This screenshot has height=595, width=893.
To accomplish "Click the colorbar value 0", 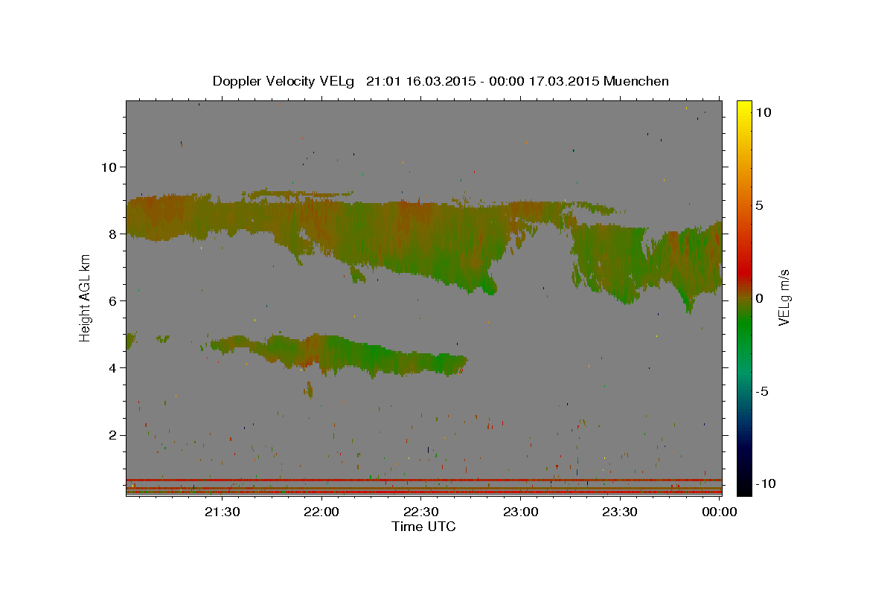I will (759, 298).
